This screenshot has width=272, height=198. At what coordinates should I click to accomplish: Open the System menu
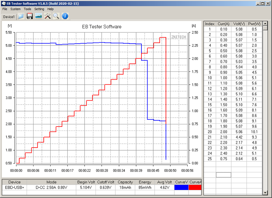click(16, 9)
